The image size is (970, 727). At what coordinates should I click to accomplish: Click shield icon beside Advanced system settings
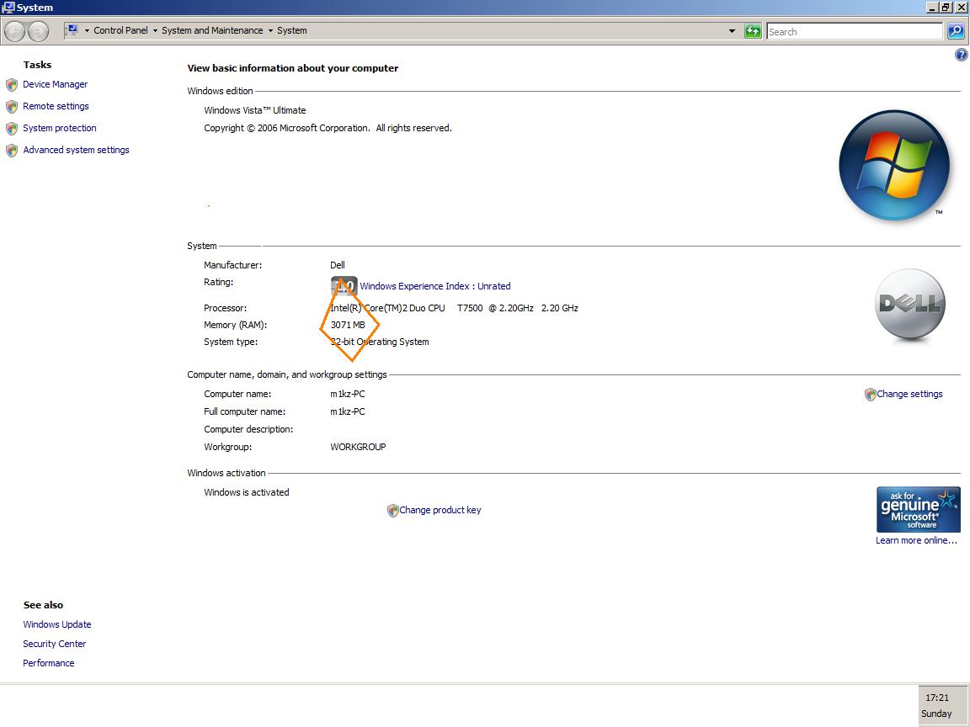click(x=12, y=151)
